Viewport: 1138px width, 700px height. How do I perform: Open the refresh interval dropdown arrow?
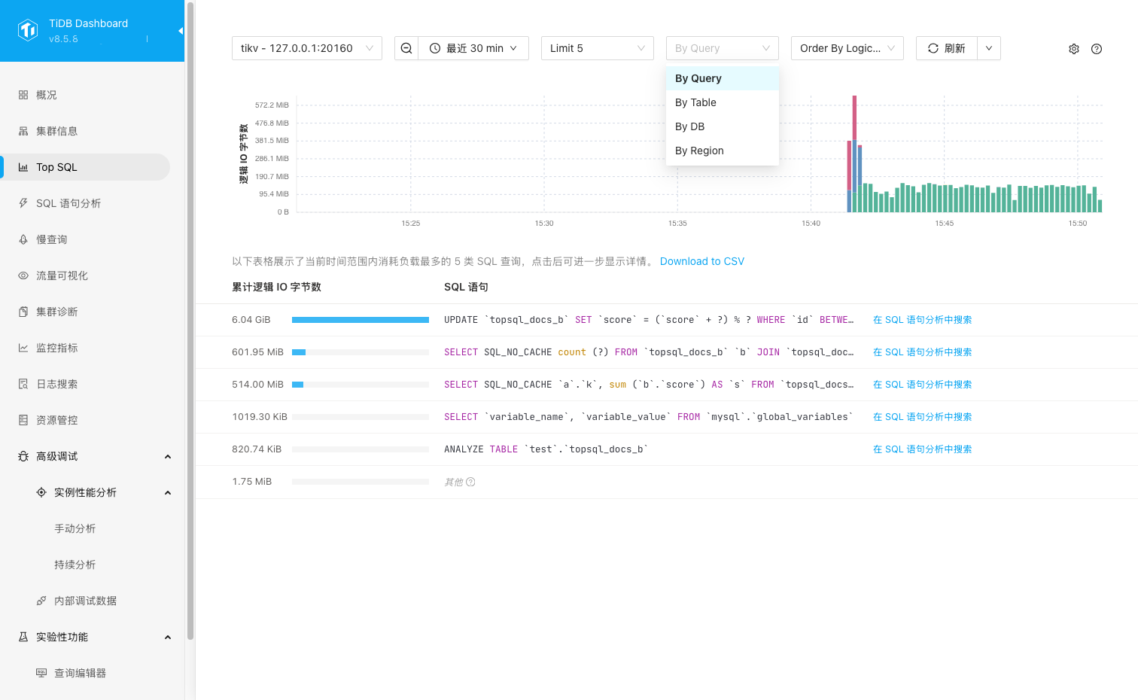coord(989,48)
